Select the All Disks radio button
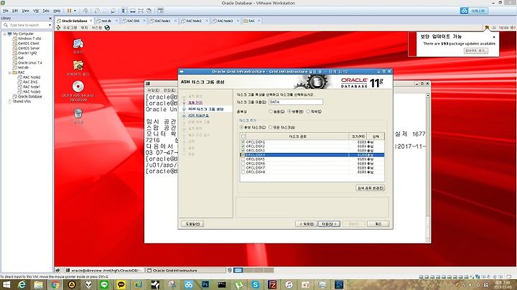Screen dimensions: 517x290 click(271, 127)
